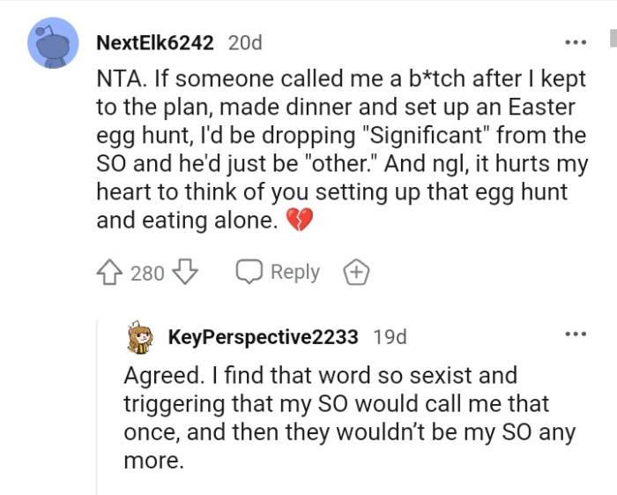Click NextElk6242's blue Snoo avatar

(54, 43)
